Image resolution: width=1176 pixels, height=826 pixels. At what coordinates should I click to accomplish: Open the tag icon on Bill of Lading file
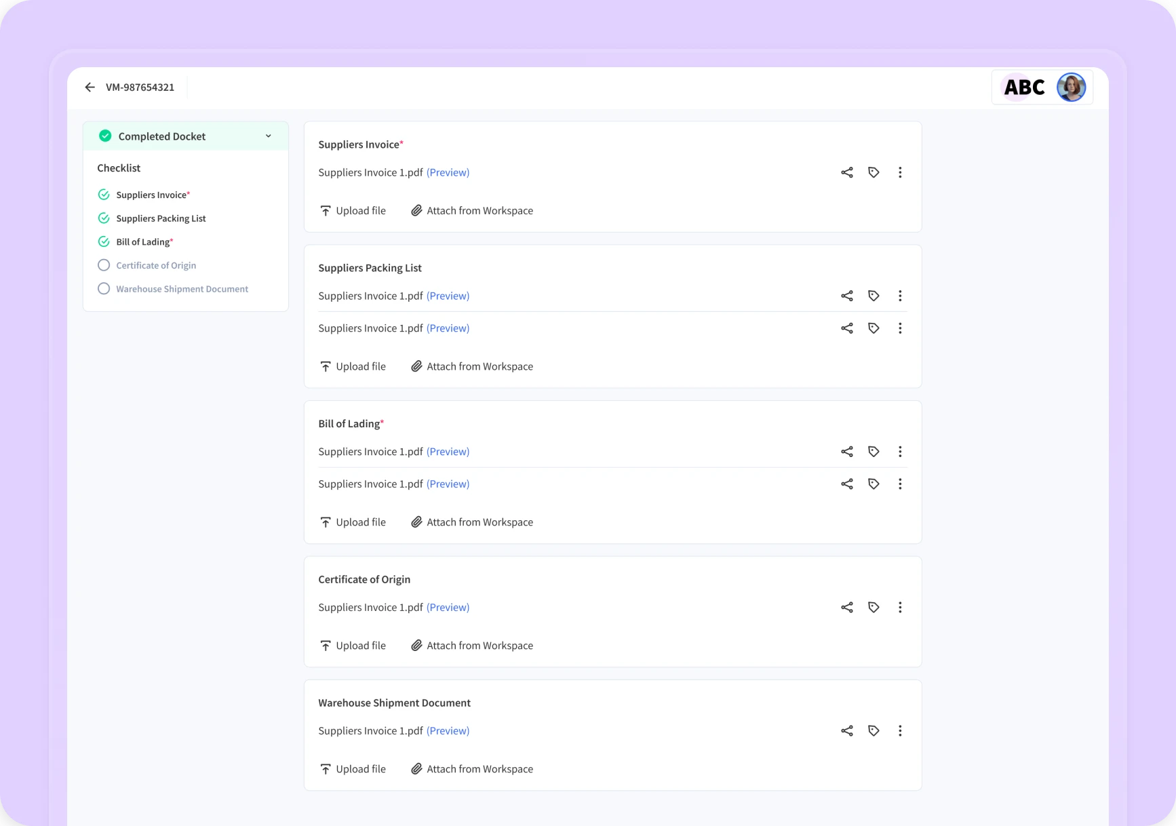(x=874, y=451)
